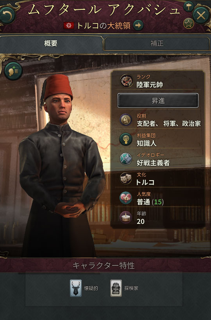Click the 昇進 promote button
Screen dimensions: 211x320
158,101
